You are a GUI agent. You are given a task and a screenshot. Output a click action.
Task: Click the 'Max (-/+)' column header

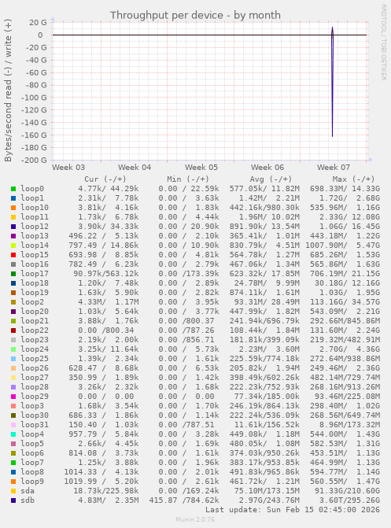tap(353, 179)
